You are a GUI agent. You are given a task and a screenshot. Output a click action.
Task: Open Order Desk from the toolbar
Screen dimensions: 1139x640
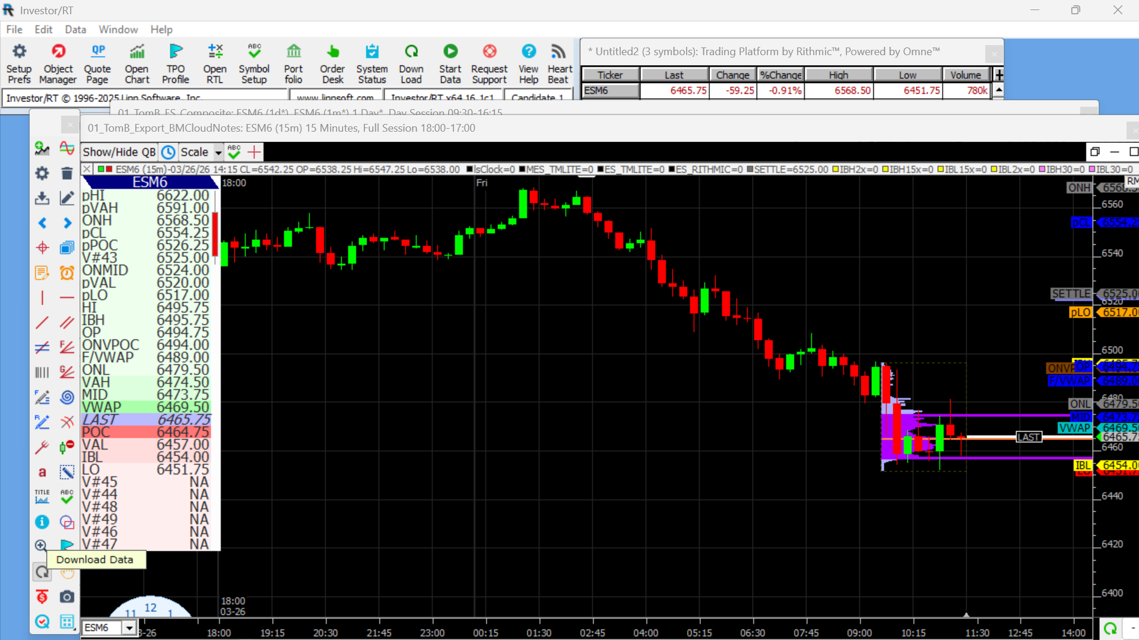click(x=332, y=63)
